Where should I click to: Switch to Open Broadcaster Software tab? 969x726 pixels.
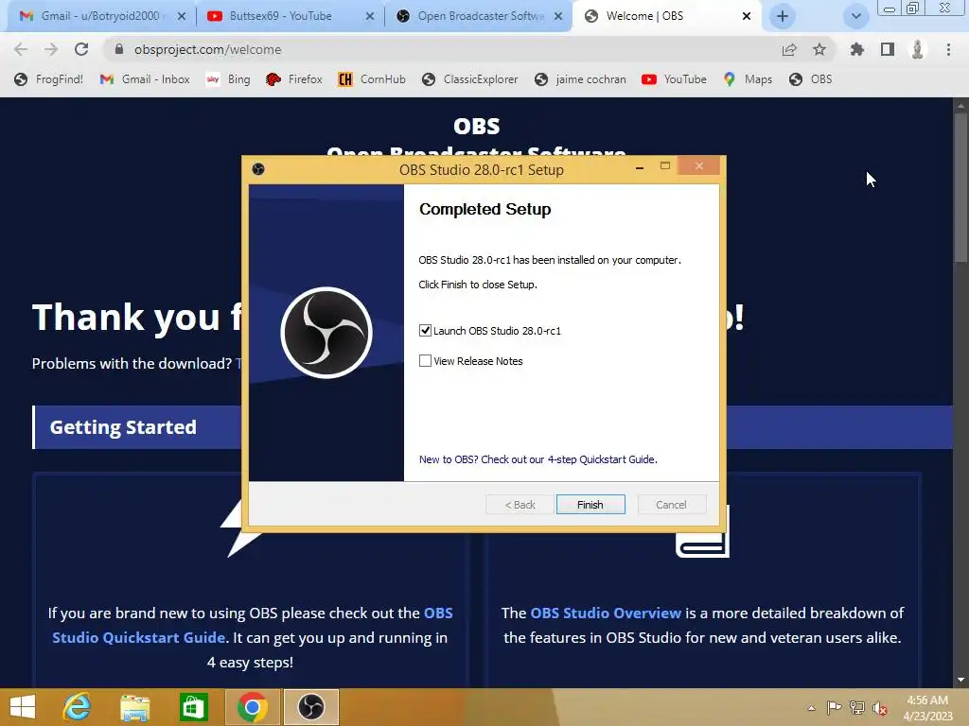480,16
